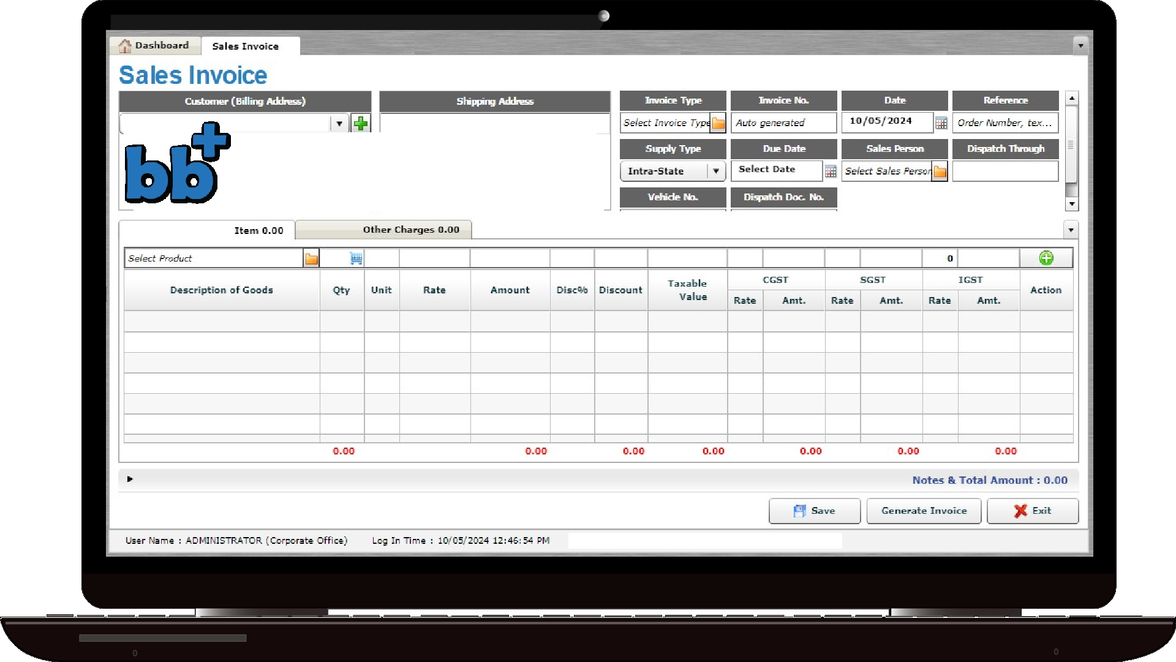This screenshot has height=662, width=1176.
Task: Click the Dashboard home icon
Action: pyautogui.click(x=126, y=46)
